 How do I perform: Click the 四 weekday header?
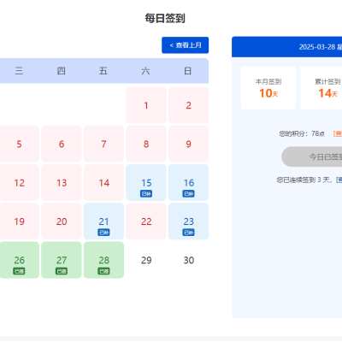click(62, 71)
